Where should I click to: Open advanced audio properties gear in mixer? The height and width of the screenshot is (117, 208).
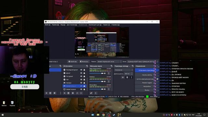[91, 93]
